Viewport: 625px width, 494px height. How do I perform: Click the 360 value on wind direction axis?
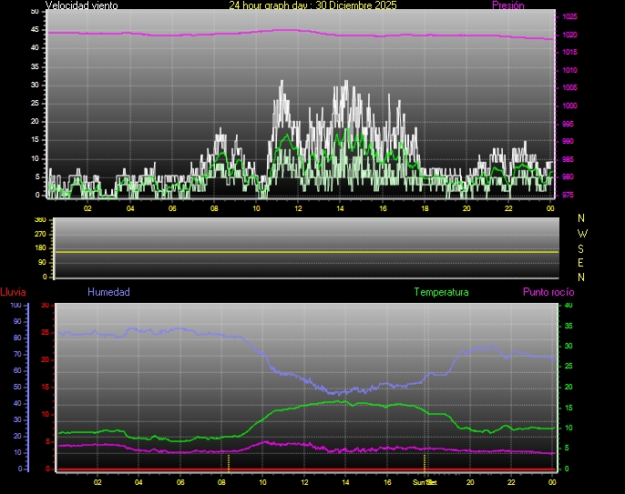pyautogui.click(x=39, y=220)
